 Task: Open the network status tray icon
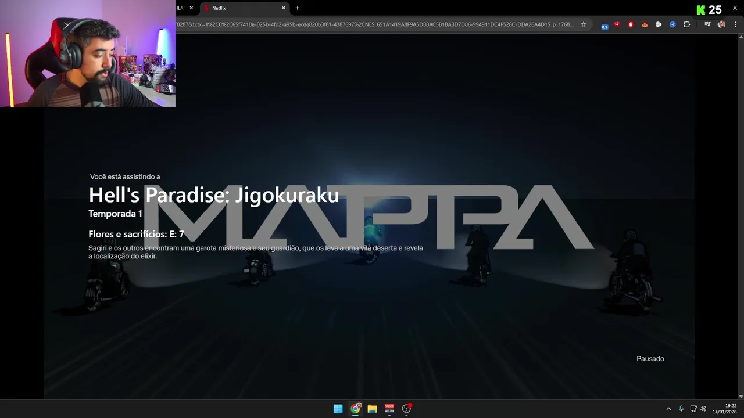pos(693,409)
